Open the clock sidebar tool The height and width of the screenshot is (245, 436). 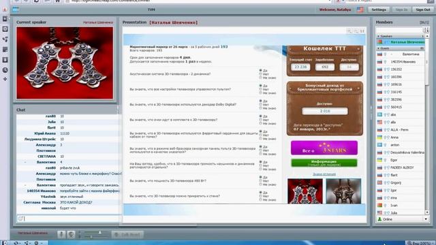pyautogui.click(x=5, y=70)
